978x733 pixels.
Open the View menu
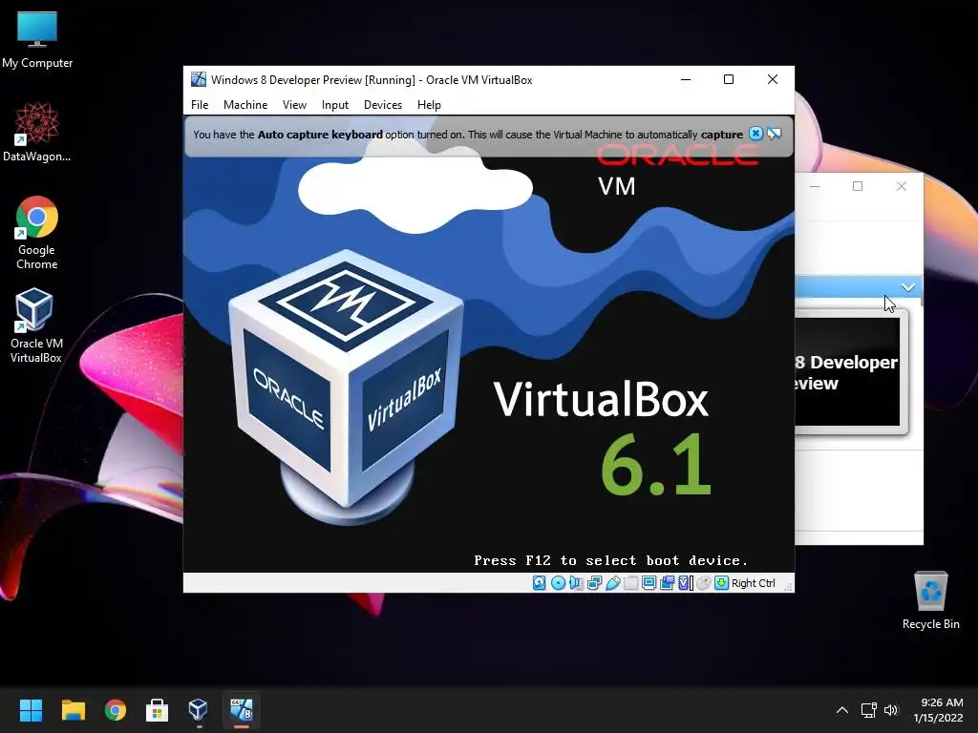click(x=294, y=105)
